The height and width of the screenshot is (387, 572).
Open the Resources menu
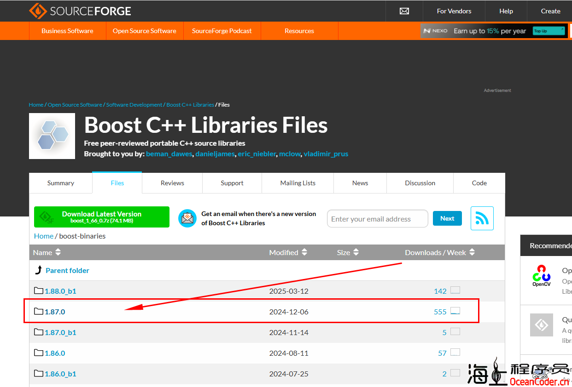[299, 31]
